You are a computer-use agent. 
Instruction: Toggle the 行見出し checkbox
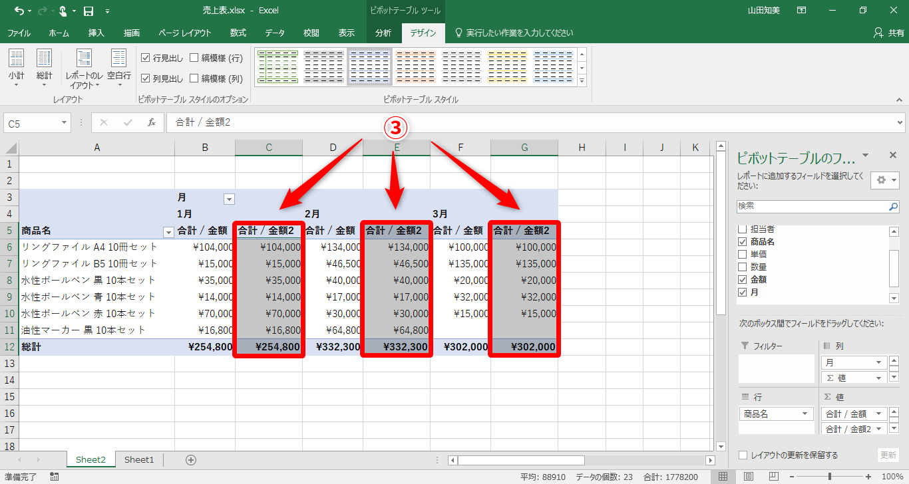tap(146, 58)
